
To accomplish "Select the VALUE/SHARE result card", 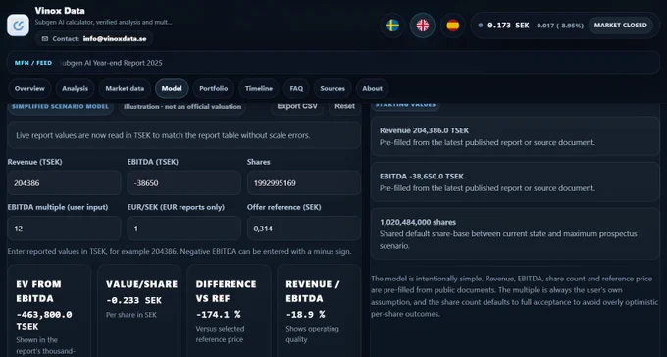I will pos(139,311).
